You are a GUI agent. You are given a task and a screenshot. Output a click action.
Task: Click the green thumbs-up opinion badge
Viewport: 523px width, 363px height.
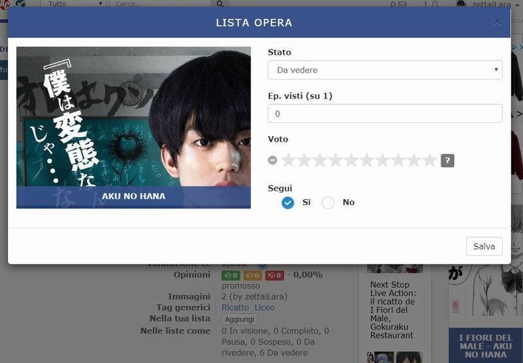click(x=231, y=275)
